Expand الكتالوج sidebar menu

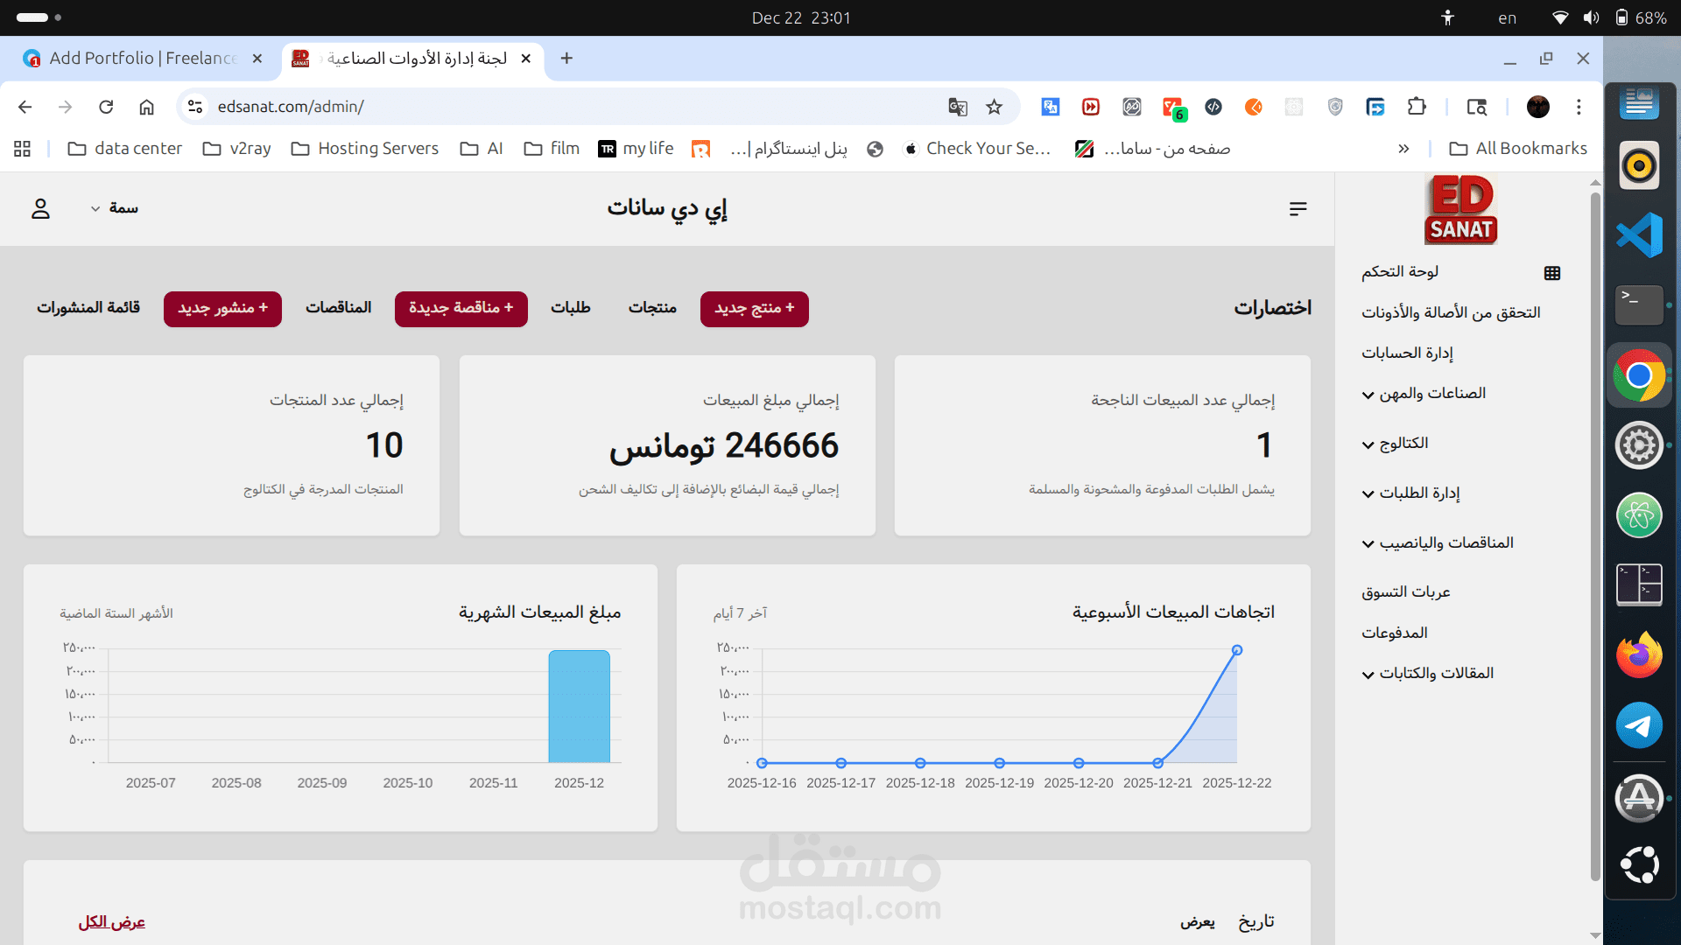1396,444
